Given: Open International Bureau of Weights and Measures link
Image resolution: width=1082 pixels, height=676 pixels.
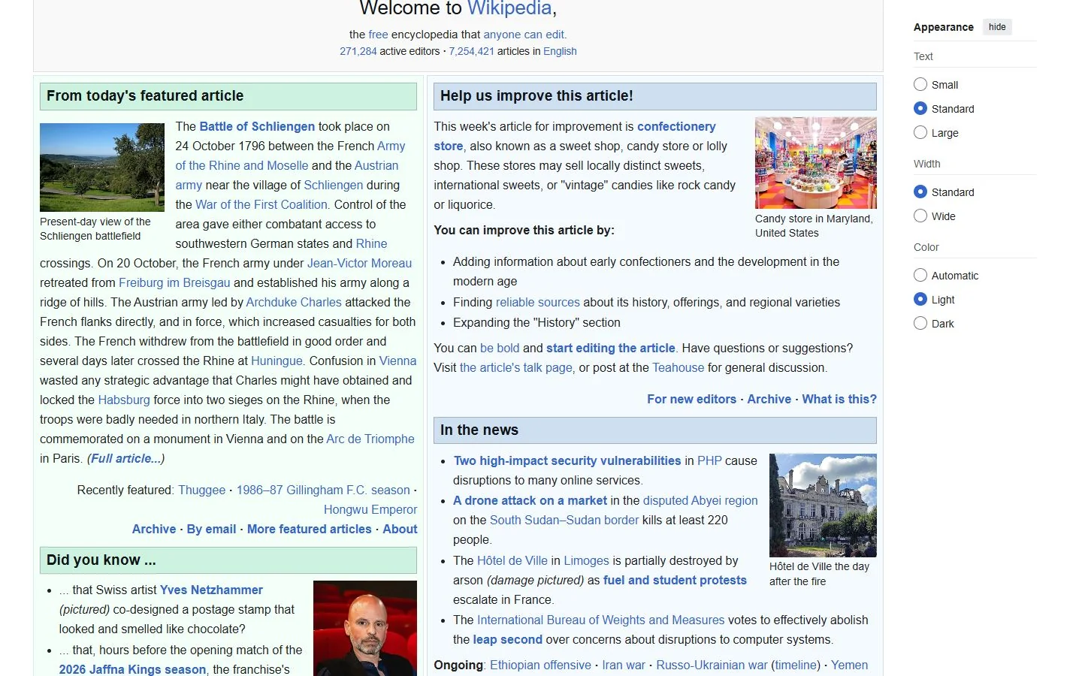Looking at the screenshot, I should click(x=601, y=620).
